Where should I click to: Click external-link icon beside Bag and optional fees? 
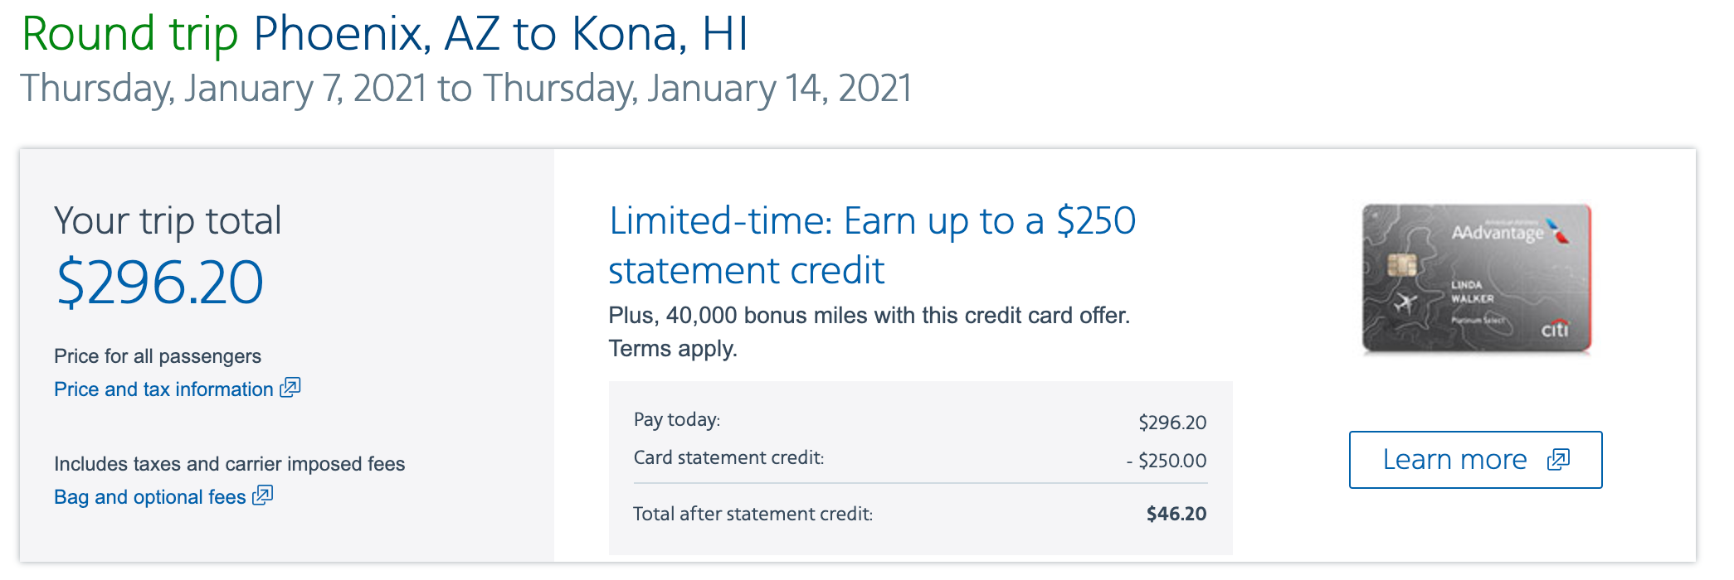[263, 495]
